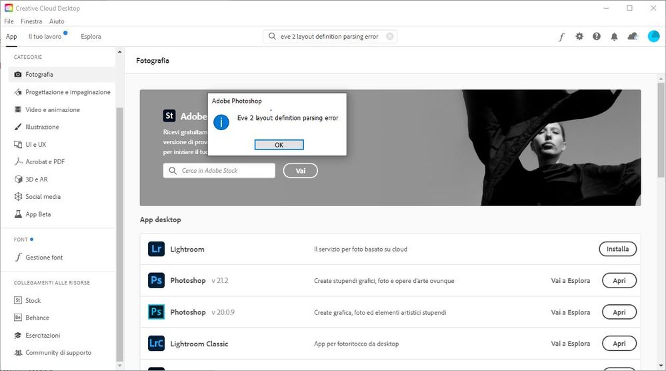Switch to the App tab
Viewport: 666px width, 371px height.
(11, 37)
